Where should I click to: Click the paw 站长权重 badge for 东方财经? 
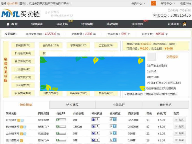[95, 119]
